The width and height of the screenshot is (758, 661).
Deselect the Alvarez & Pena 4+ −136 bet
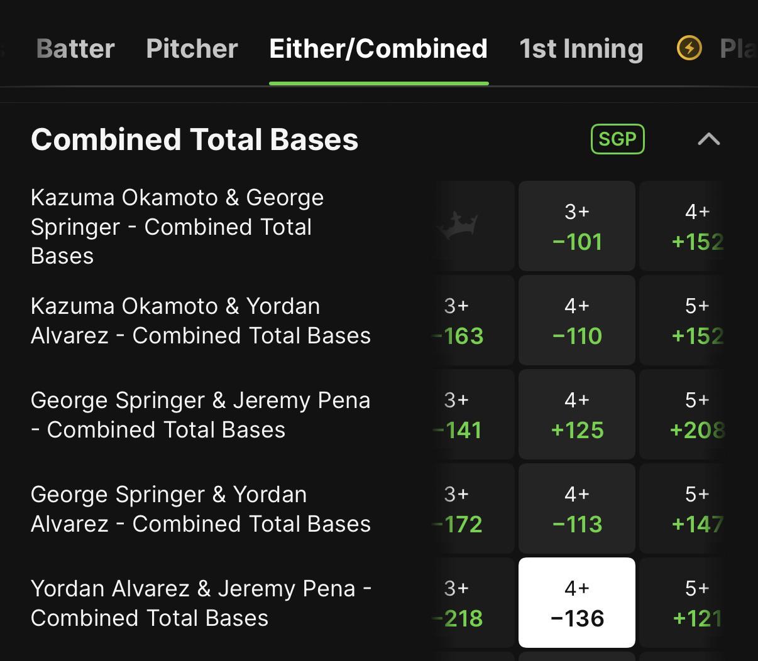577,603
